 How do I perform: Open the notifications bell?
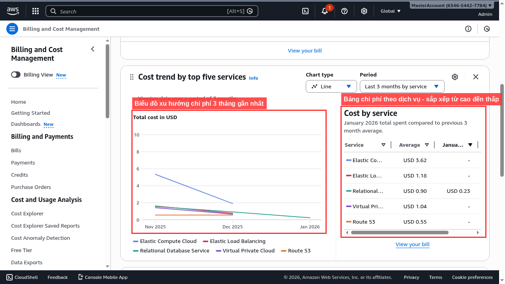point(325,11)
